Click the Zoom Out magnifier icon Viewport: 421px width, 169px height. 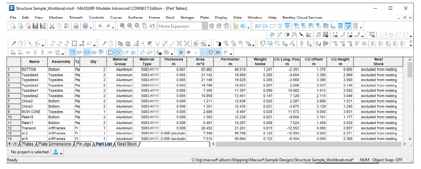130,26
